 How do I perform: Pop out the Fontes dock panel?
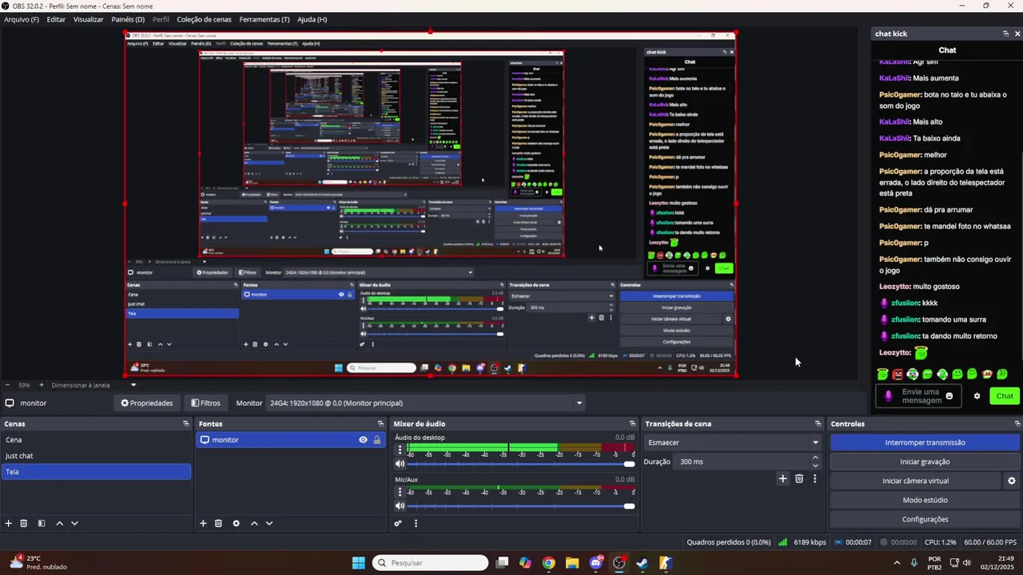coord(380,424)
